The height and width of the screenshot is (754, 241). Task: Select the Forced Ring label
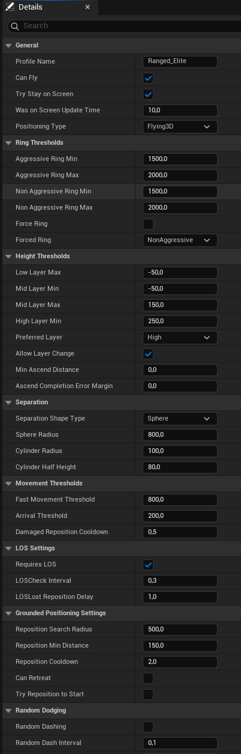tap(33, 240)
